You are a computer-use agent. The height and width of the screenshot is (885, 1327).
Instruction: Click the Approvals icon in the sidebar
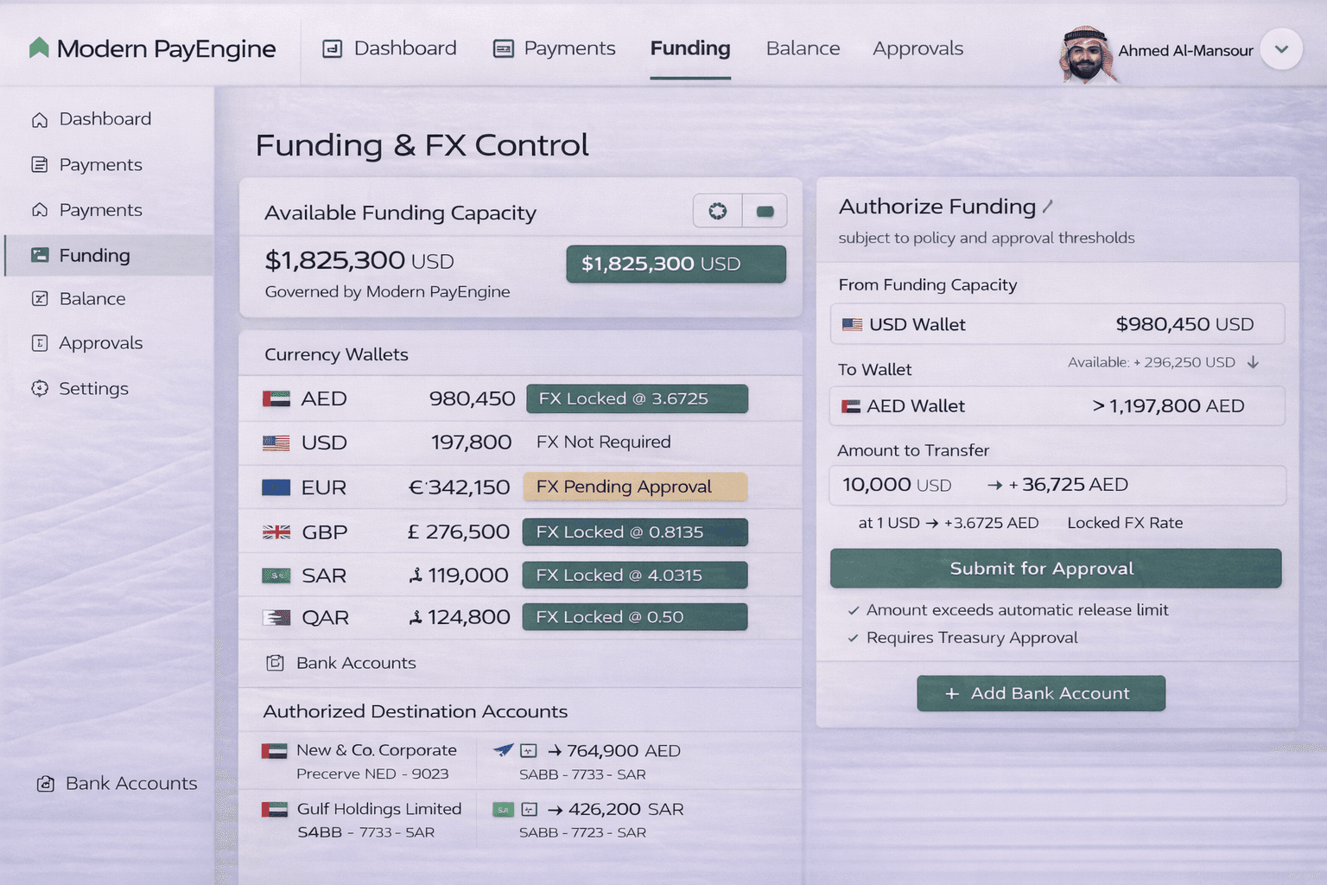pos(40,343)
